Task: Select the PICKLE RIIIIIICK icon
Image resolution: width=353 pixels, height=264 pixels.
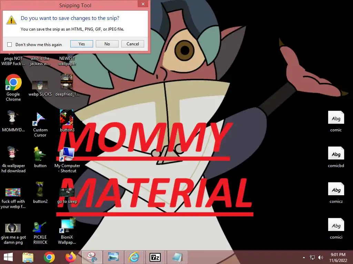Action: click(x=40, y=233)
